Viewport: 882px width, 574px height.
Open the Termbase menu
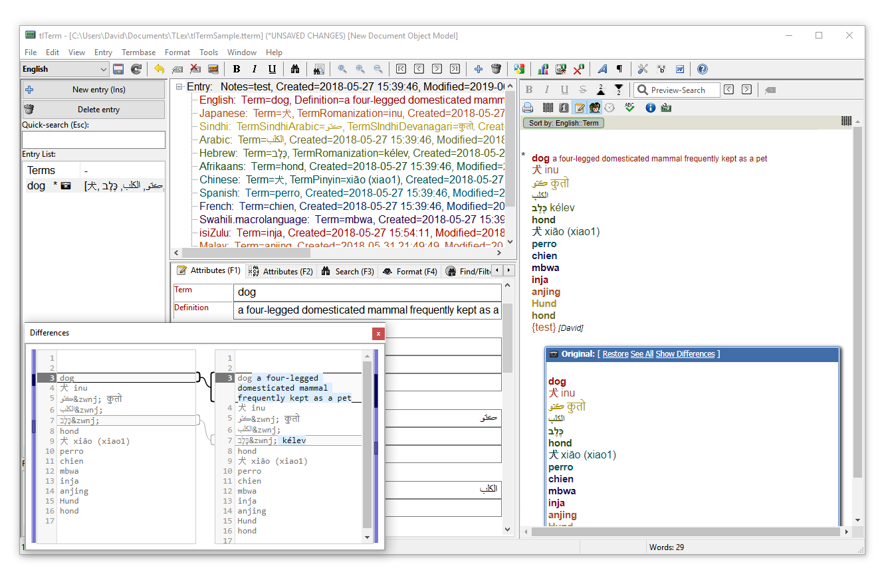138,52
